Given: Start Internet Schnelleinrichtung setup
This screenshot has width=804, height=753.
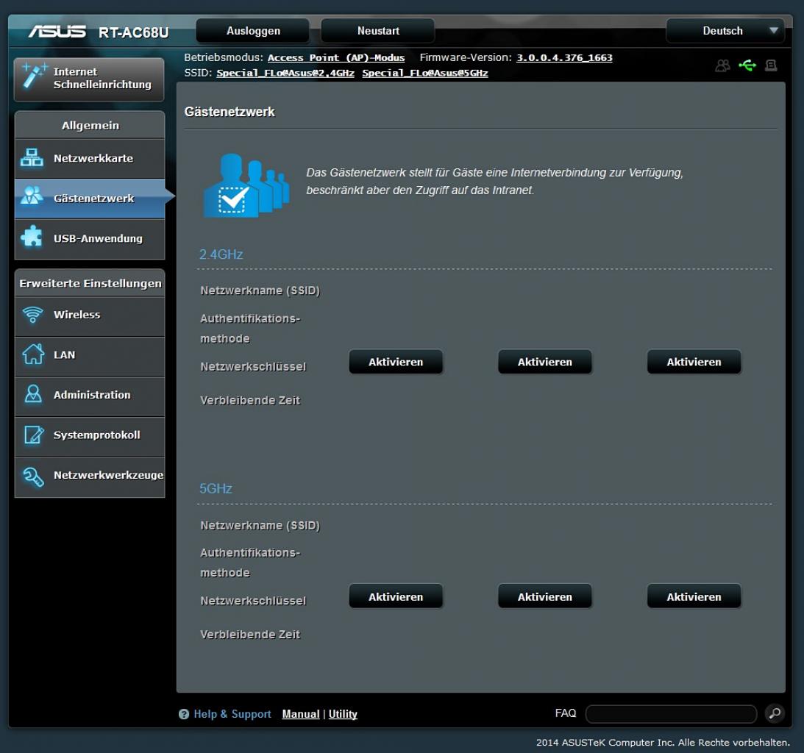Looking at the screenshot, I should coord(89,79).
